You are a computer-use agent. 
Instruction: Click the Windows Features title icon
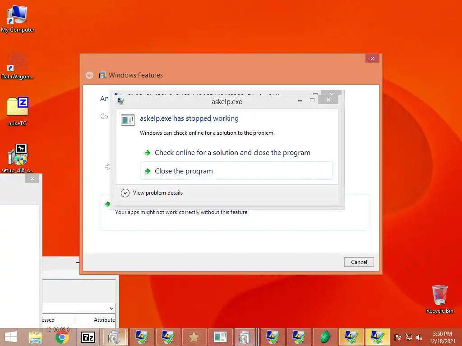click(x=102, y=75)
